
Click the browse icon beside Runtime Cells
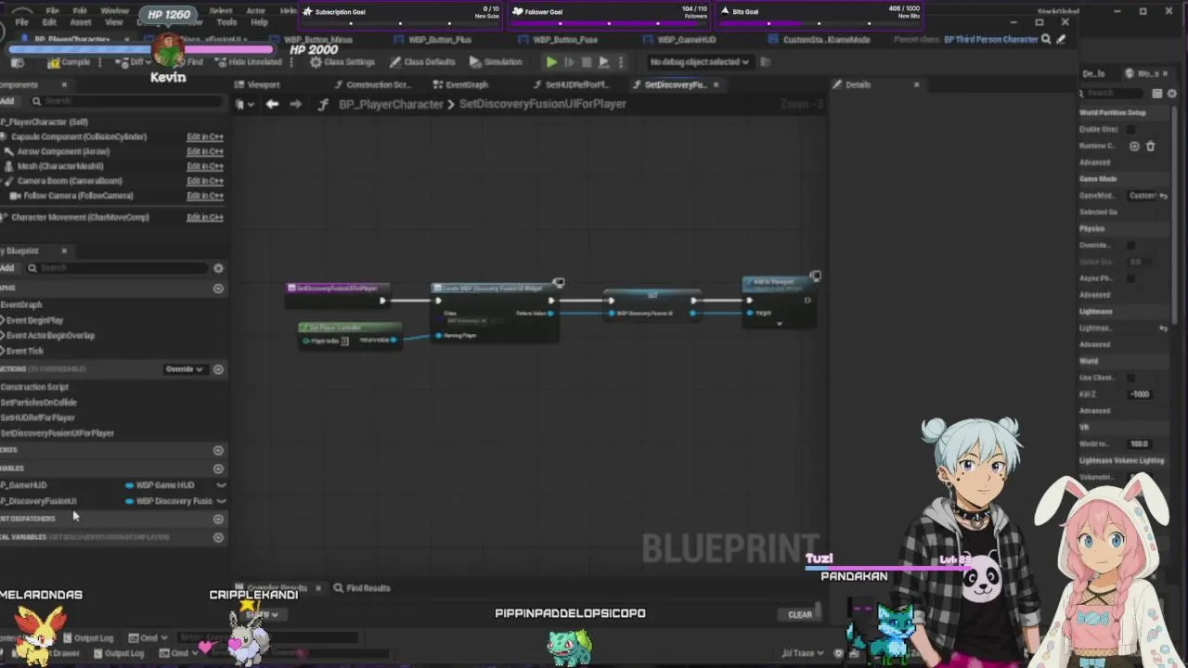click(x=1134, y=146)
